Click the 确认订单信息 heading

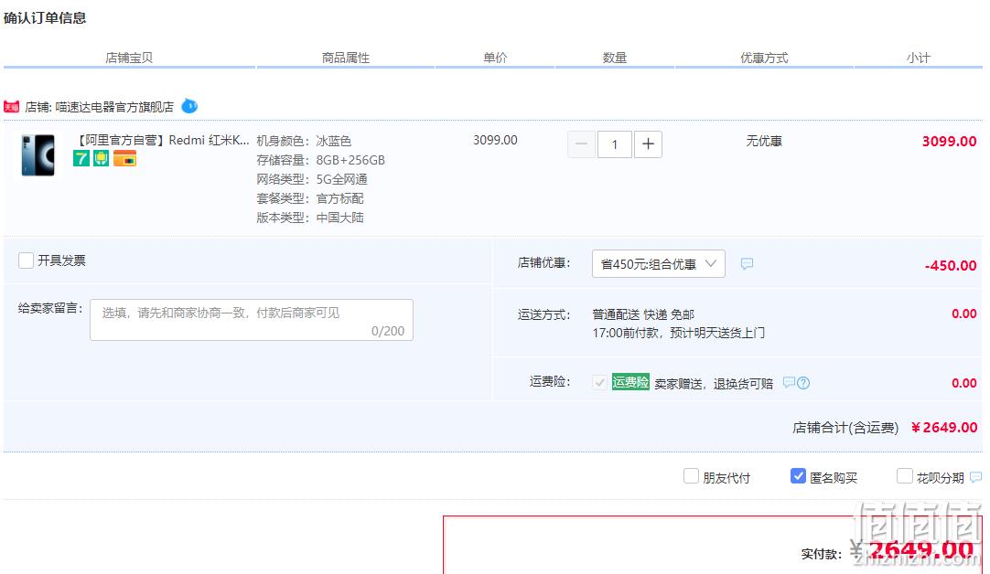(45, 17)
